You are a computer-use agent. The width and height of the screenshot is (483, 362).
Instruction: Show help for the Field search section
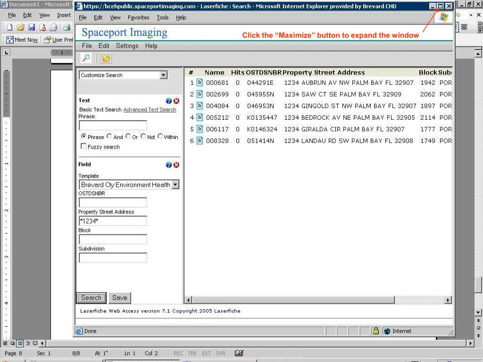(x=168, y=165)
